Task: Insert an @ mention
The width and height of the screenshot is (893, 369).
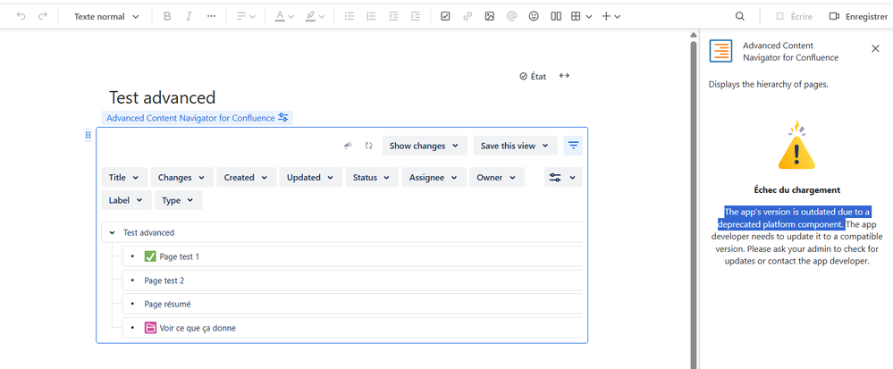Action: [x=511, y=16]
